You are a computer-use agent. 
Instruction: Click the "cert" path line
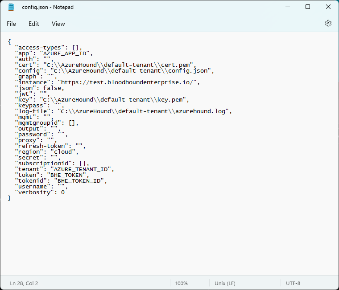106,65
